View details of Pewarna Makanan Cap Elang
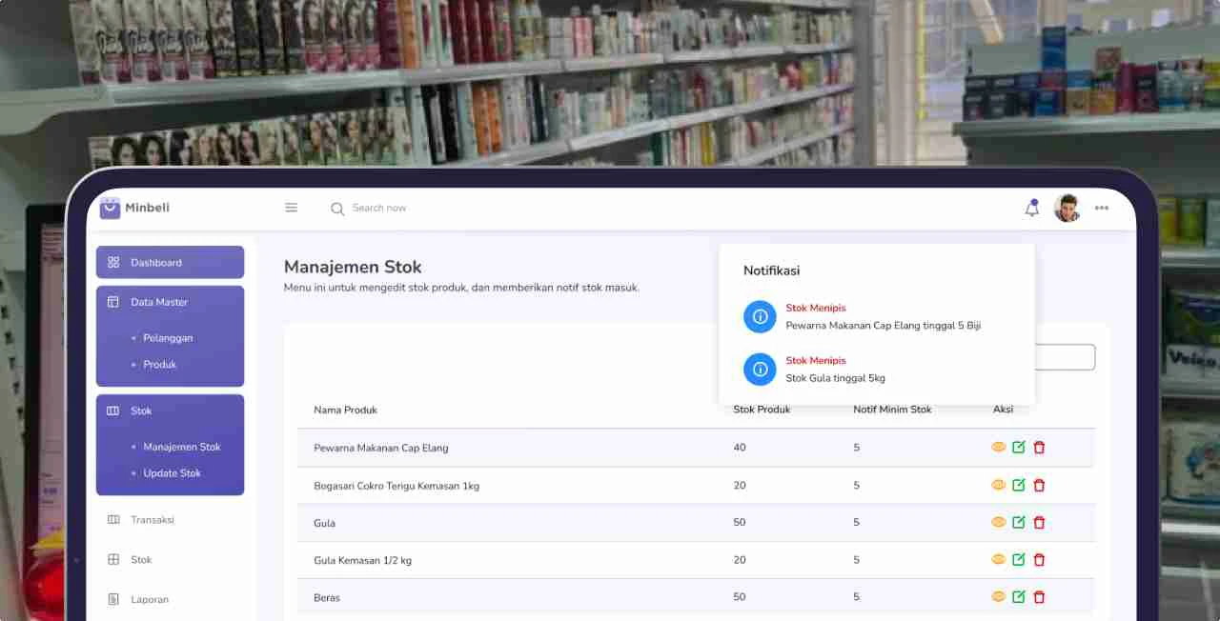Screen dimensions: 1220x621 click(999, 447)
